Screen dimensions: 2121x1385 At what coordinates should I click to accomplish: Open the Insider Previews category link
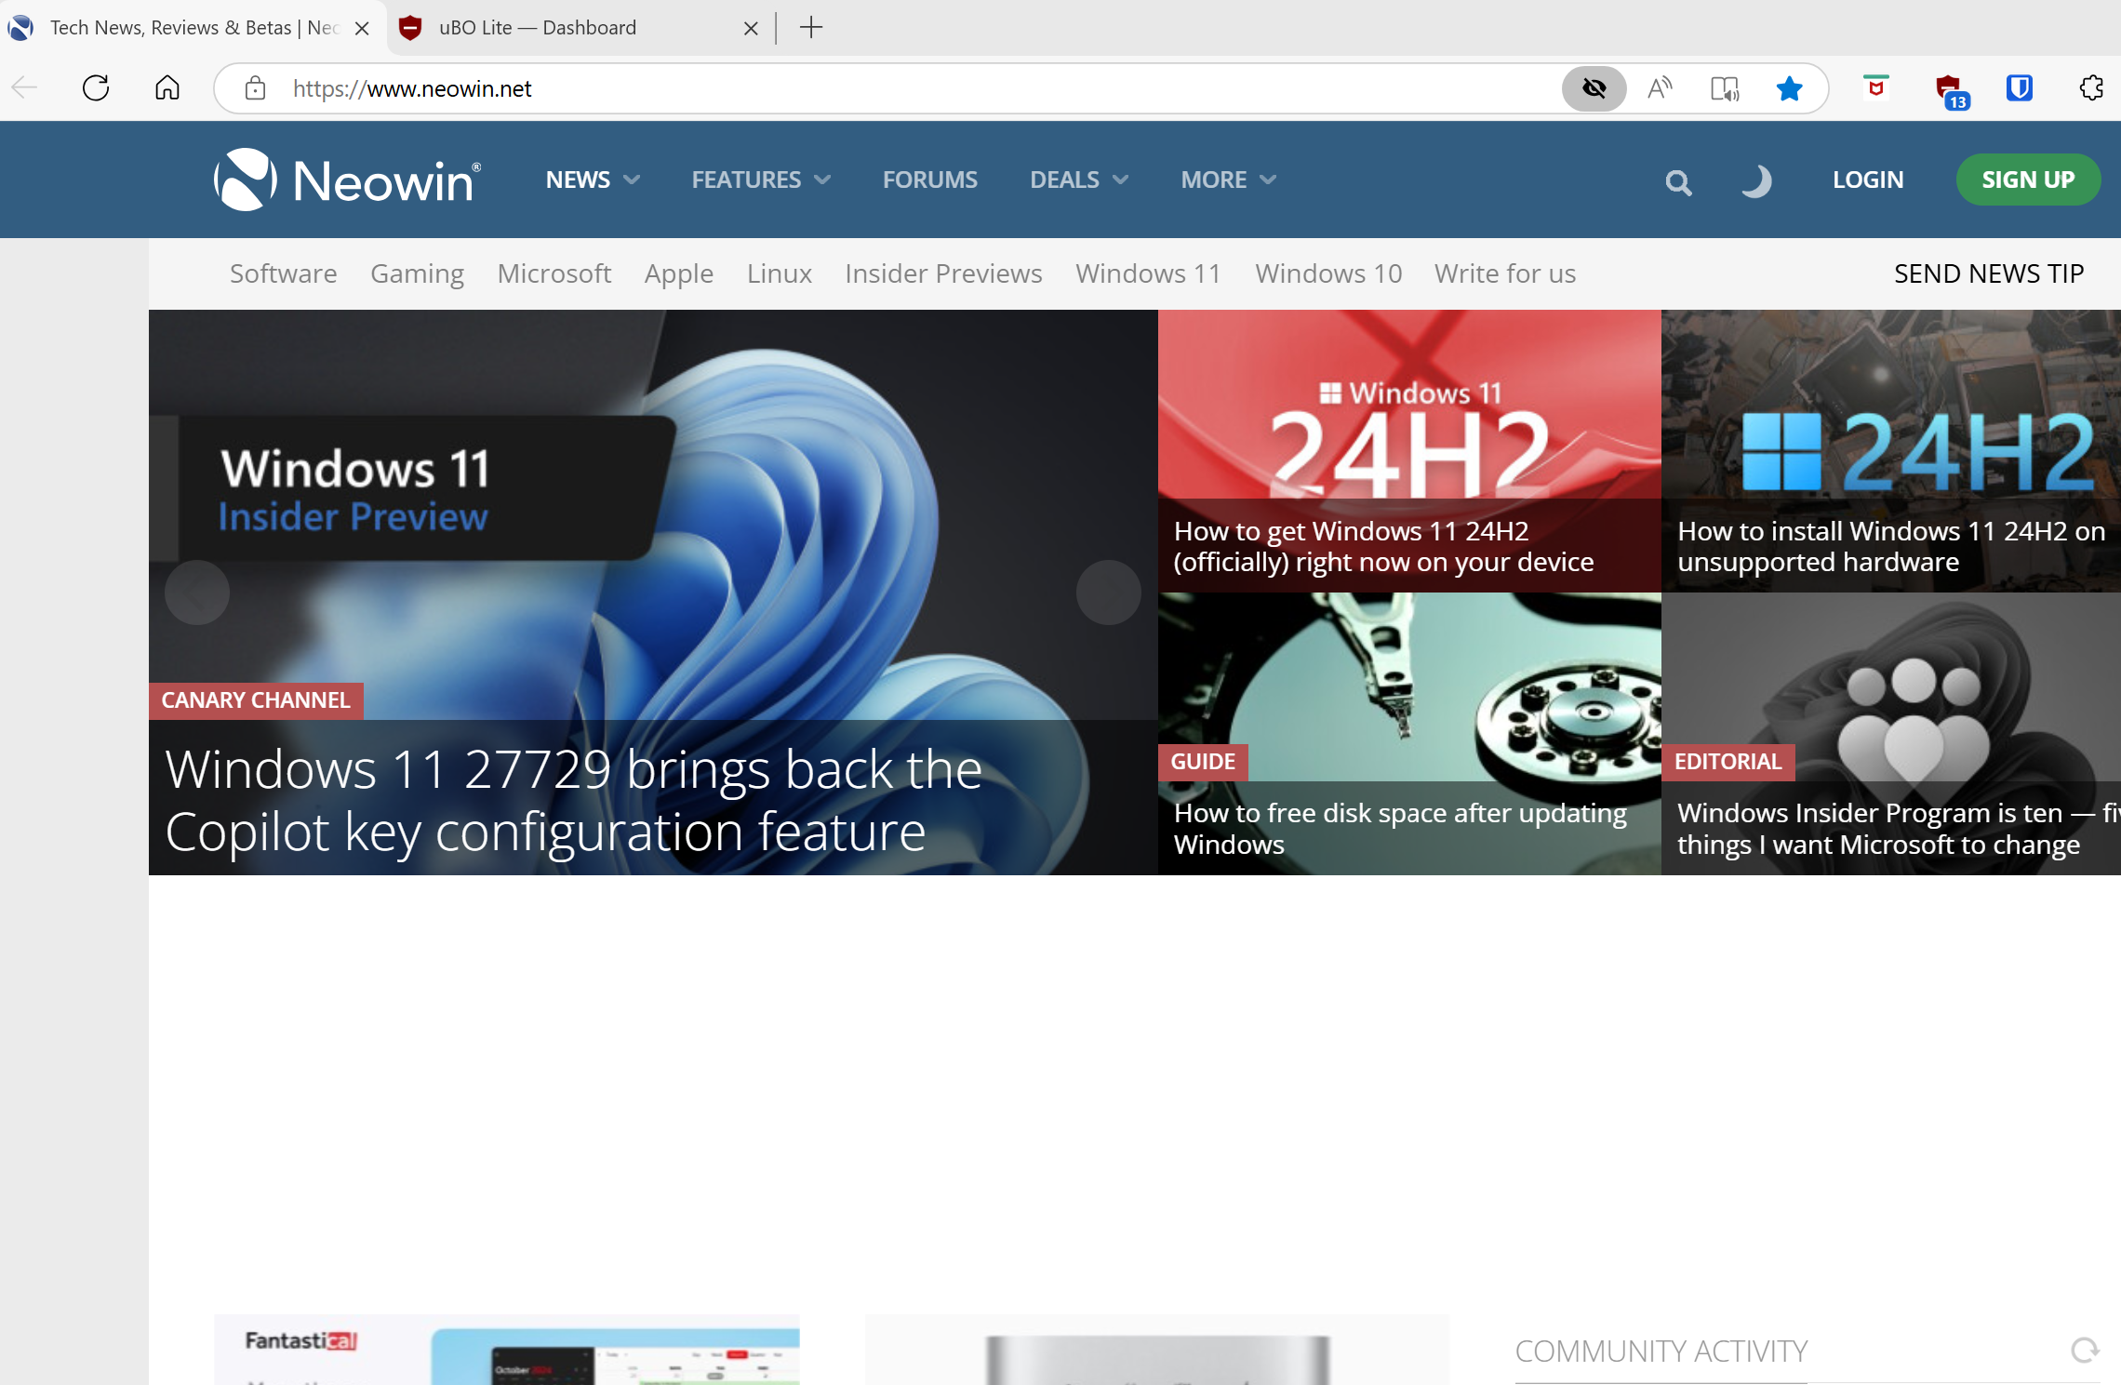(x=942, y=273)
